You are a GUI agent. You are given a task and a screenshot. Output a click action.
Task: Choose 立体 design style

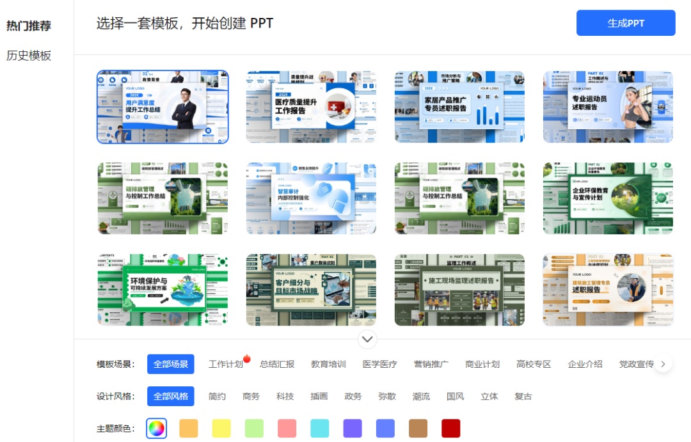tap(489, 396)
